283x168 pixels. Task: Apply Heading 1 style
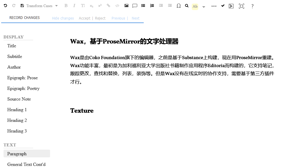click(x=17, y=110)
